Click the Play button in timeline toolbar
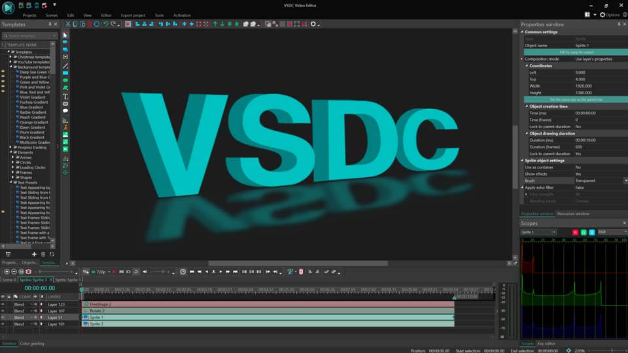 coord(220,272)
